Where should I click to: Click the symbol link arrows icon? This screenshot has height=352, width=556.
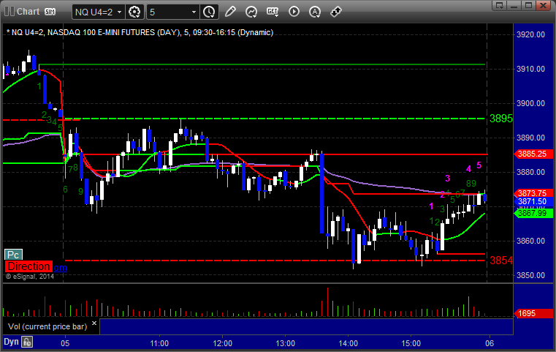336,12
